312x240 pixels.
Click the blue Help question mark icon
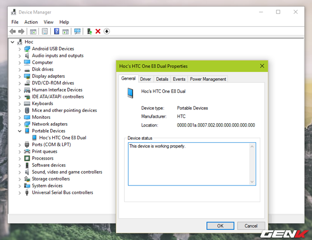coord(57,31)
